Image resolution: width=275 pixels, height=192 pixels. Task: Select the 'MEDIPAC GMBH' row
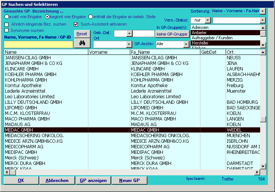pyautogui.click(x=132, y=152)
